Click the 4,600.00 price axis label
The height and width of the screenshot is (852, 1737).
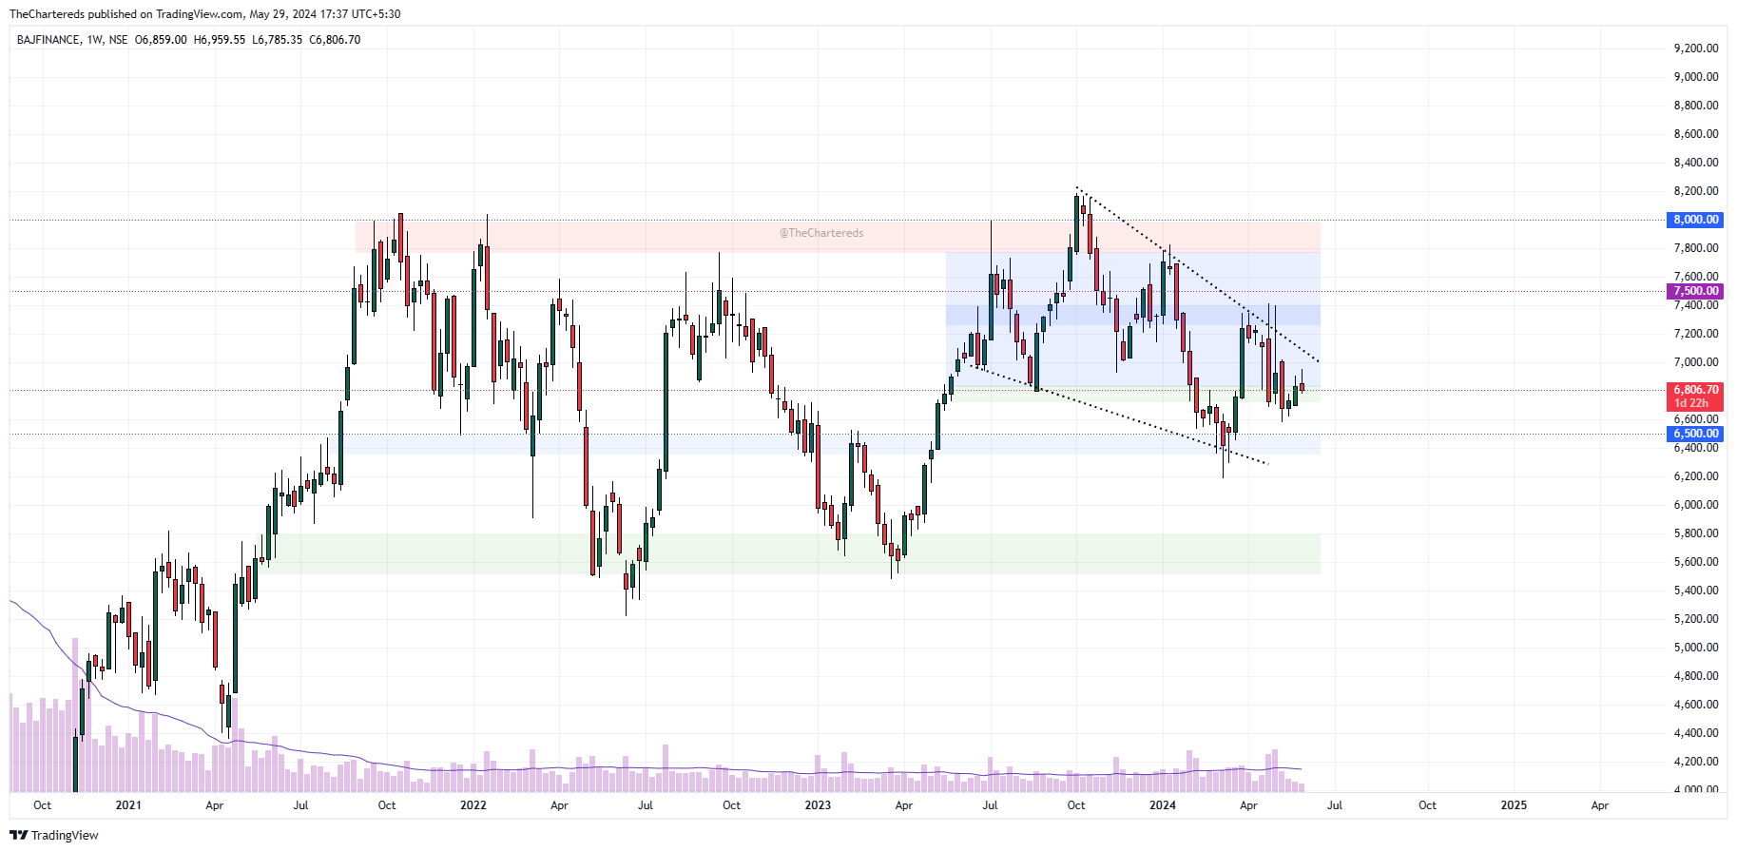1696,705
